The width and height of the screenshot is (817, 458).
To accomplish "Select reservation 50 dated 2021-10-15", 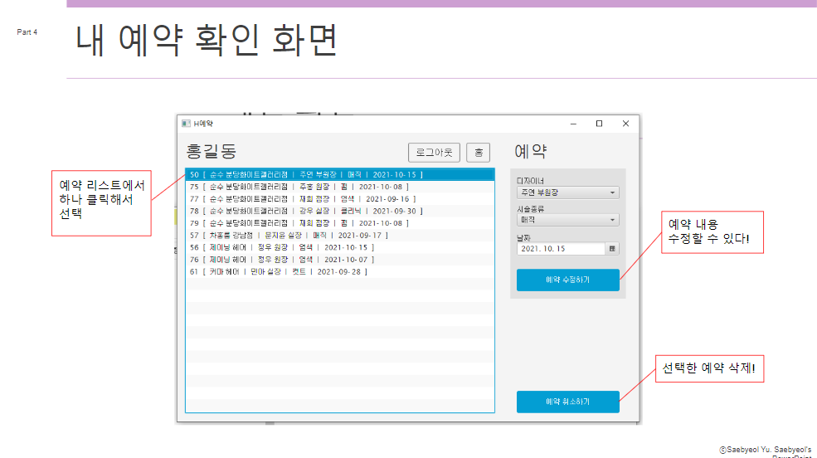I will click(x=307, y=175).
